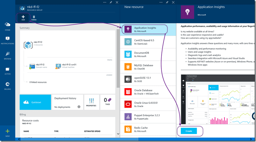256x142 pixels.
Task: Open Notifications in the sidebar
Action: 8,40
